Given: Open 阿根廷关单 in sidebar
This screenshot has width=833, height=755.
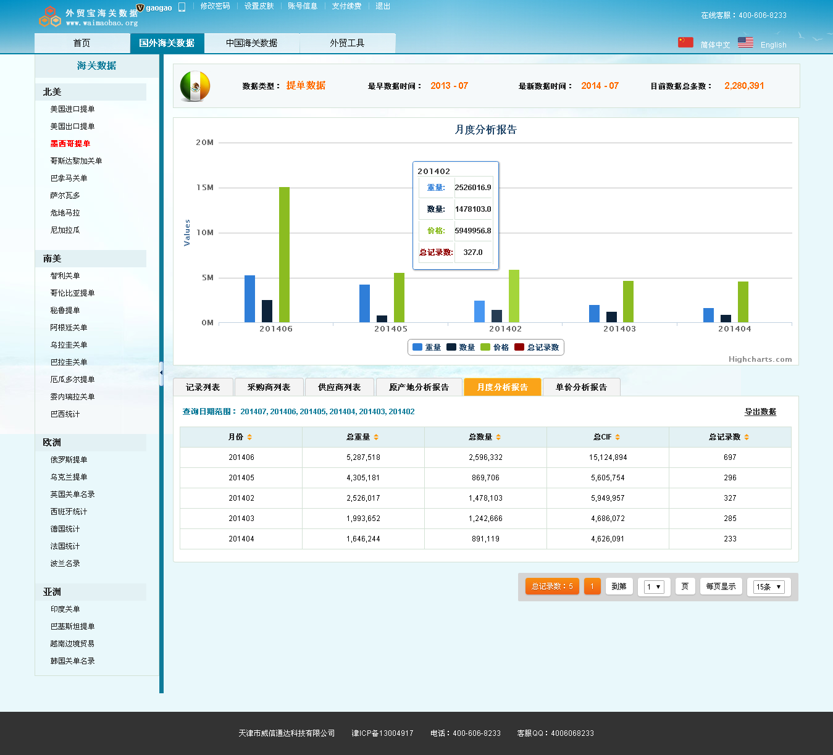Looking at the screenshot, I should click(69, 328).
